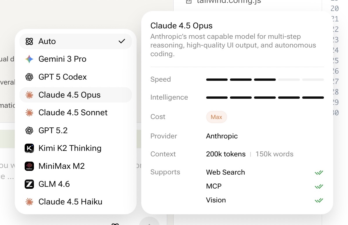The image size is (348, 225).
Task: Click the Vision support checkmark
Action: point(319,200)
